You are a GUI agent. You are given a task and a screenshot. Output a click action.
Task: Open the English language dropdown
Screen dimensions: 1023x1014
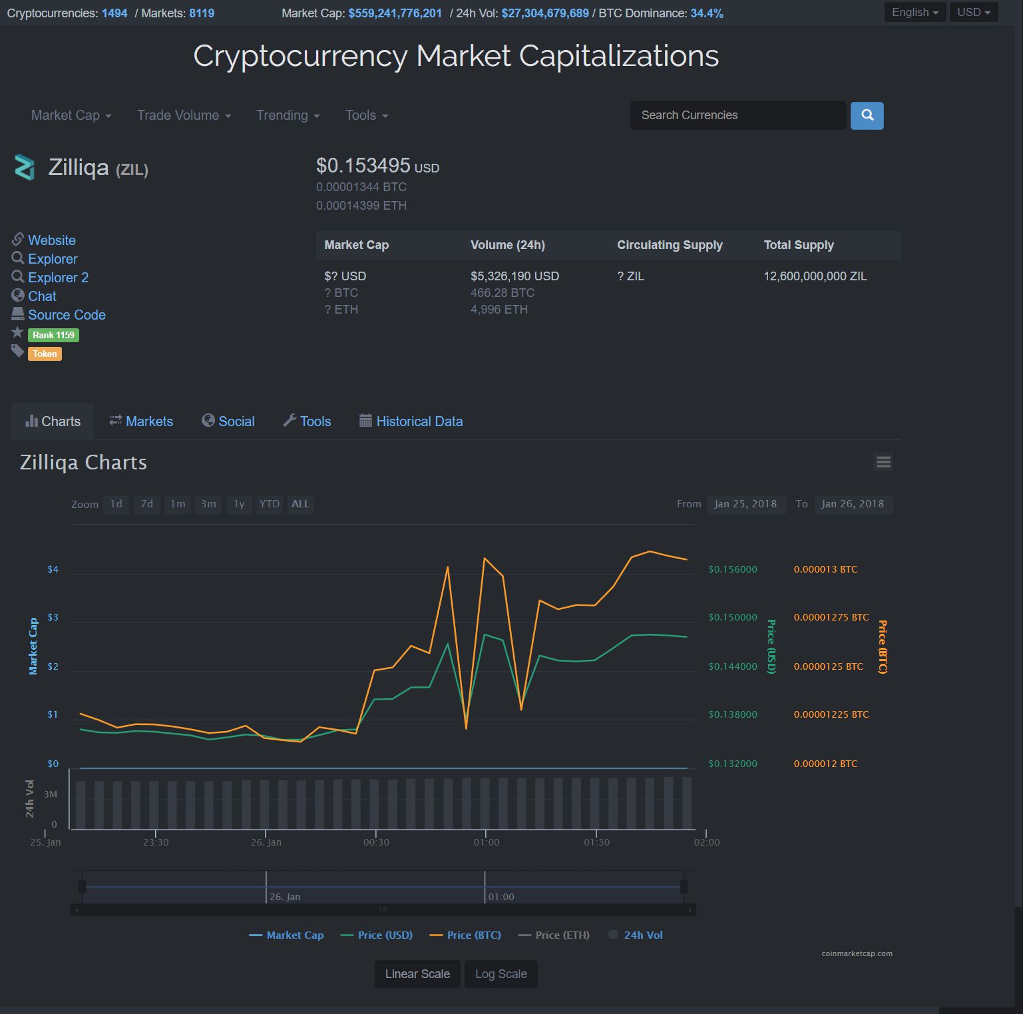[915, 12]
